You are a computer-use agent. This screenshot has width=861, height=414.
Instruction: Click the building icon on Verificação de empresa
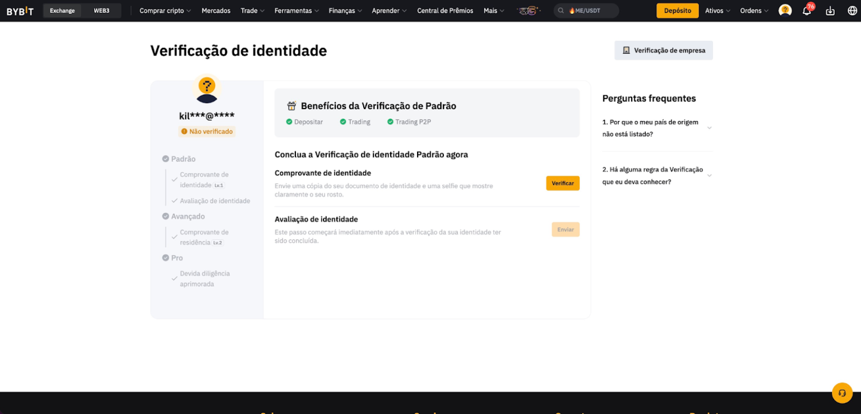[626, 50]
